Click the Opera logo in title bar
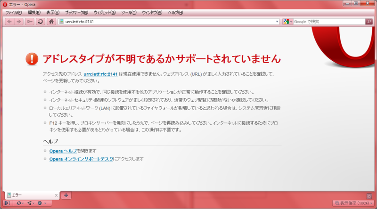The width and height of the screenshot is (377, 209). point(5,5)
